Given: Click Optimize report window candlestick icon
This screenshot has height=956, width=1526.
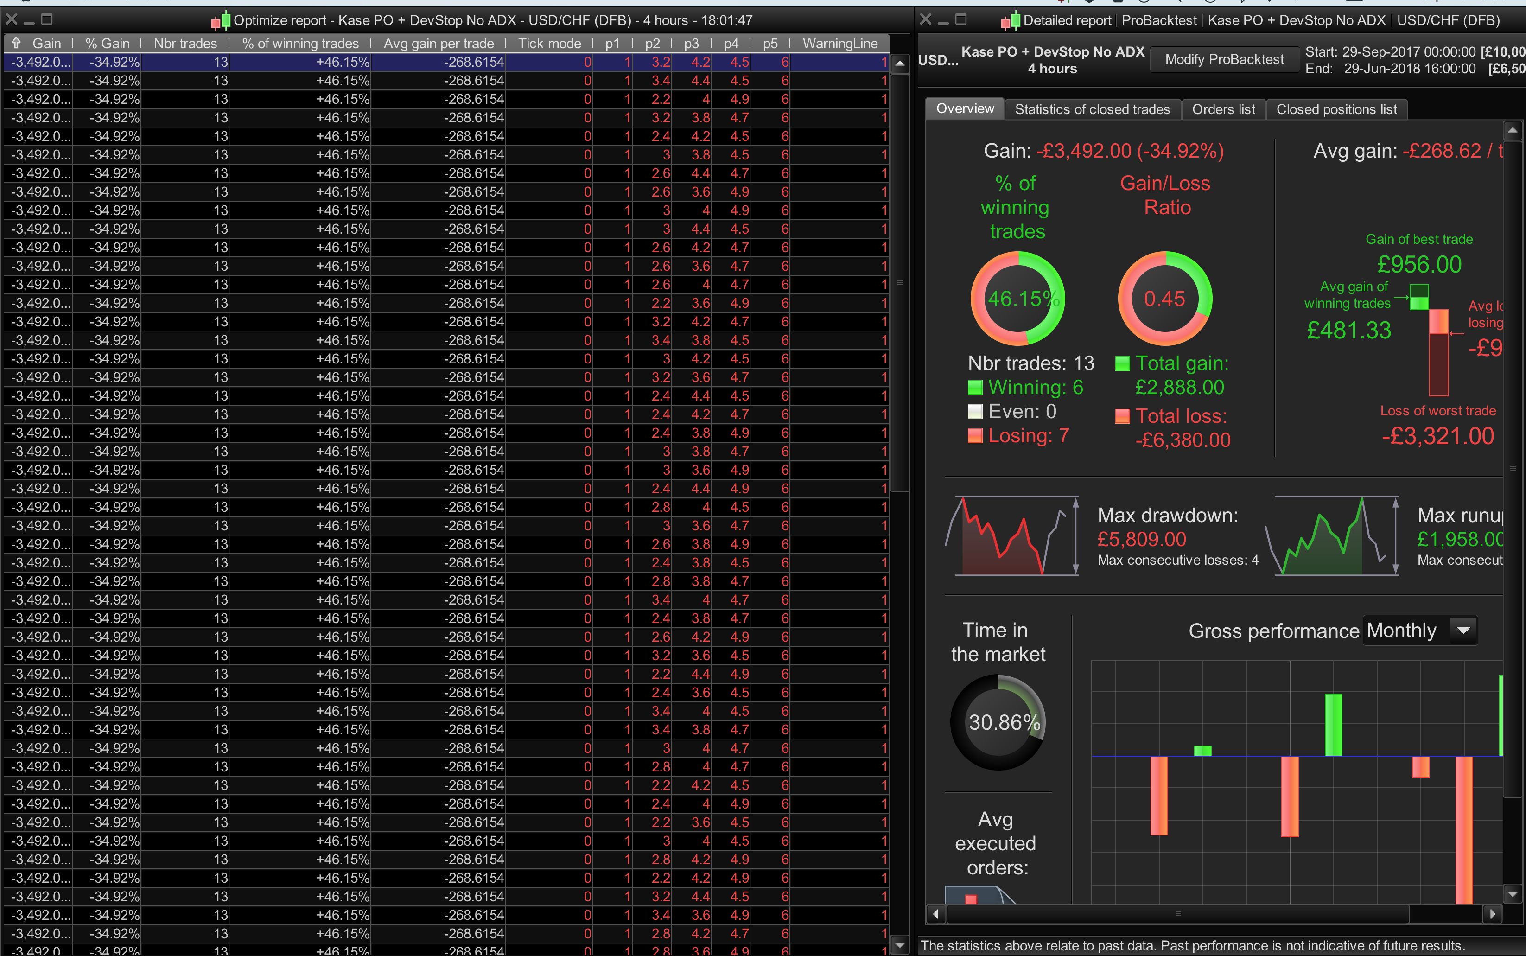Looking at the screenshot, I should 221,21.
